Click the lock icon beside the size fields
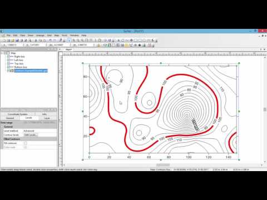Screen dimensions: 267x200 98,45
